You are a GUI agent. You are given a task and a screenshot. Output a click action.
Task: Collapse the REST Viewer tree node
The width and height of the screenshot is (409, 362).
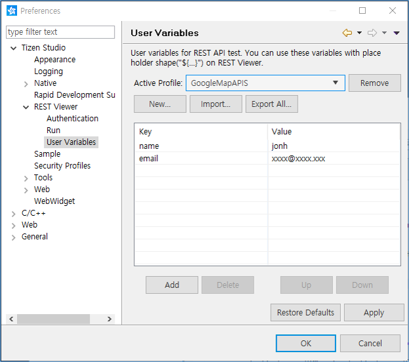[26, 107]
